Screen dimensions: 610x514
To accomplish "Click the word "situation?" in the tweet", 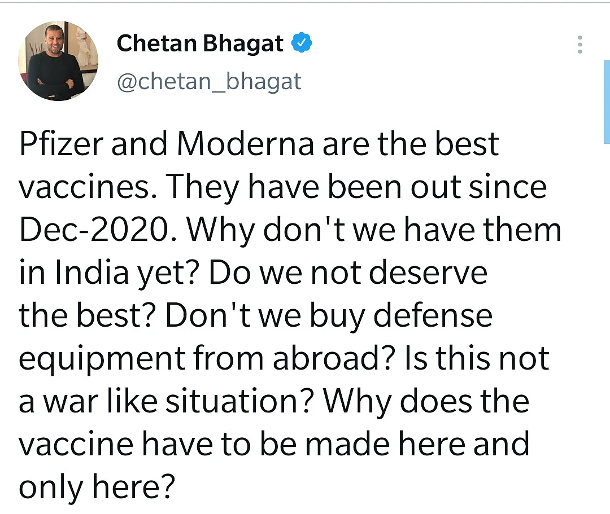I will coord(240,401).
